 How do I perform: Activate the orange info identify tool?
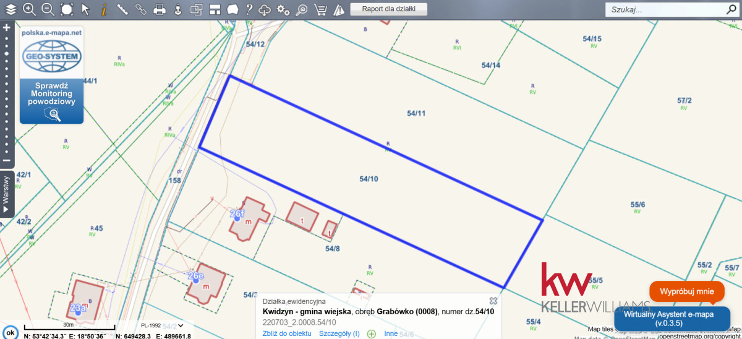pyautogui.click(x=104, y=9)
